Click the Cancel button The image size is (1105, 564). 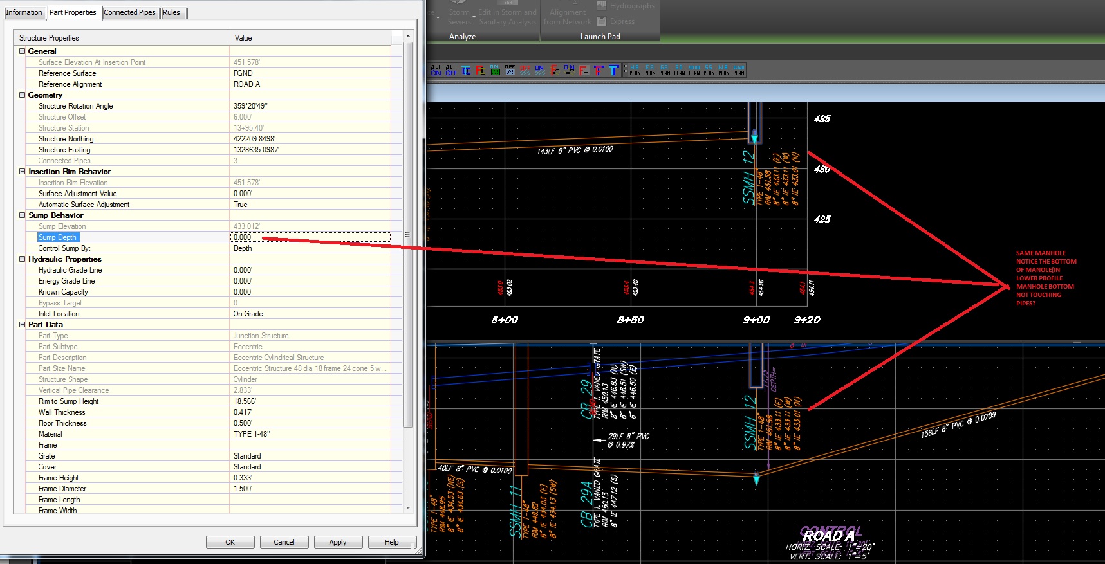click(x=284, y=542)
